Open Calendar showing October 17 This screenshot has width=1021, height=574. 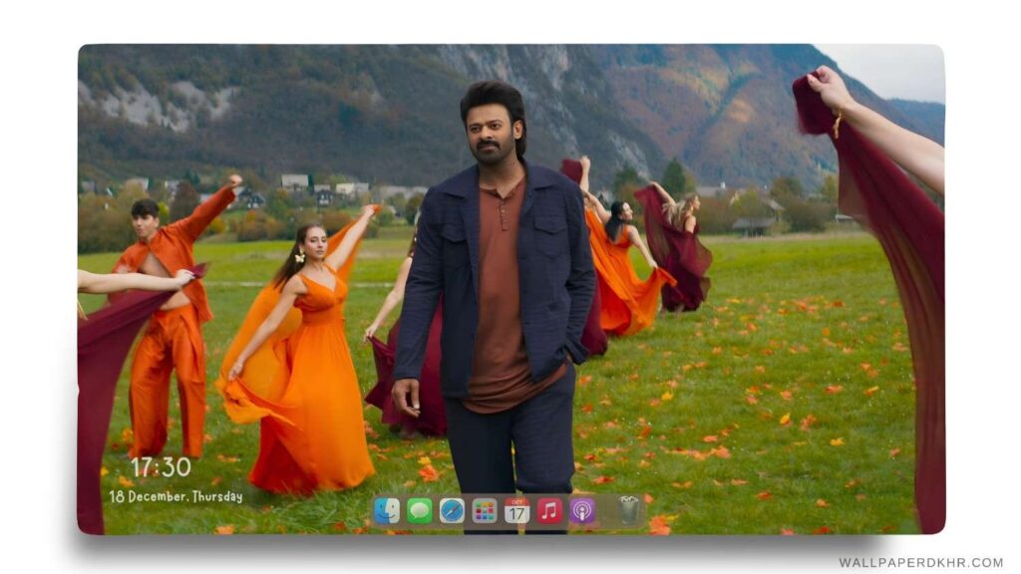(x=516, y=510)
